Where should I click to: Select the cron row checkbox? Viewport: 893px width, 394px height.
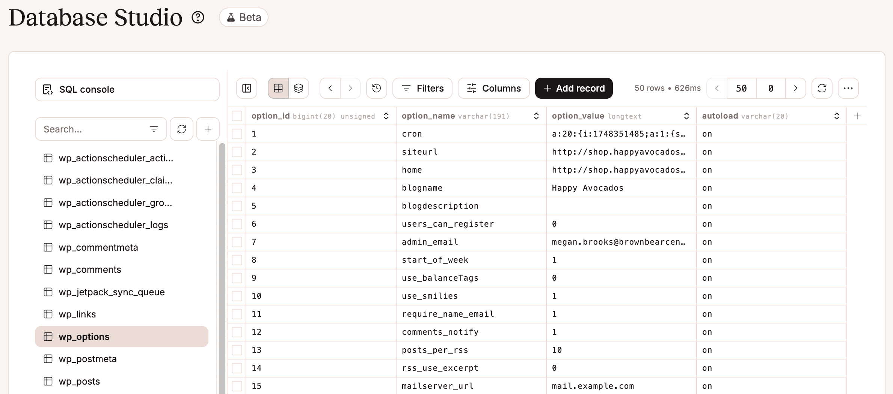(x=237, y=134)
